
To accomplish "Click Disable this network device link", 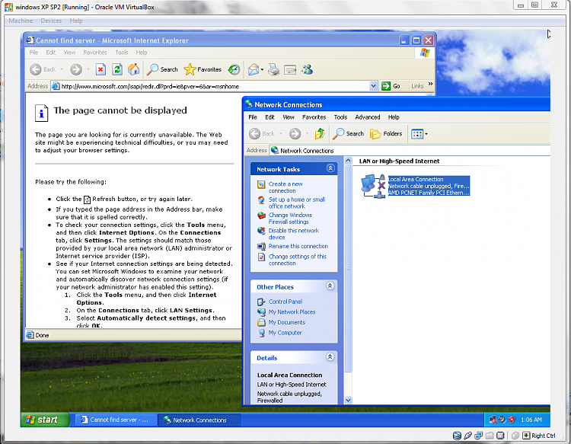I will [294, 234].
